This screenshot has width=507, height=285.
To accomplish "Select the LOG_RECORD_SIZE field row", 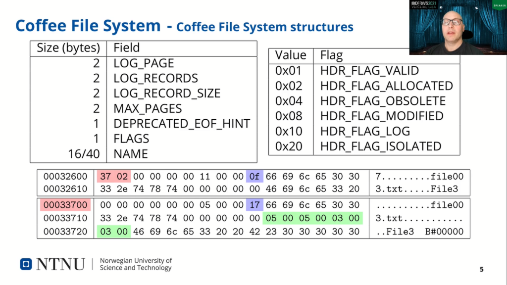I will (x=144, y=94).
